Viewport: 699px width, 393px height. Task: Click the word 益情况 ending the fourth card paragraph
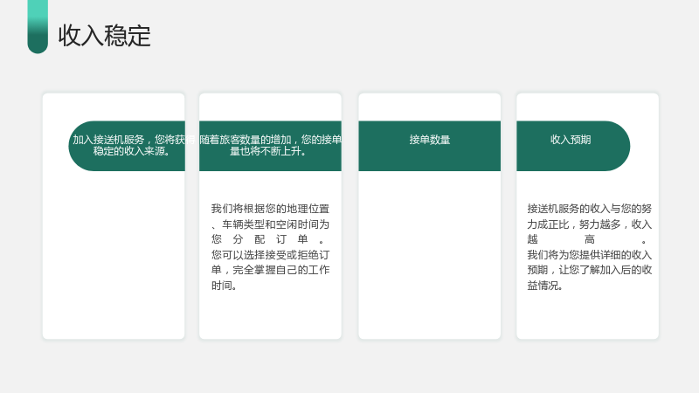click(x=543, y=286)
